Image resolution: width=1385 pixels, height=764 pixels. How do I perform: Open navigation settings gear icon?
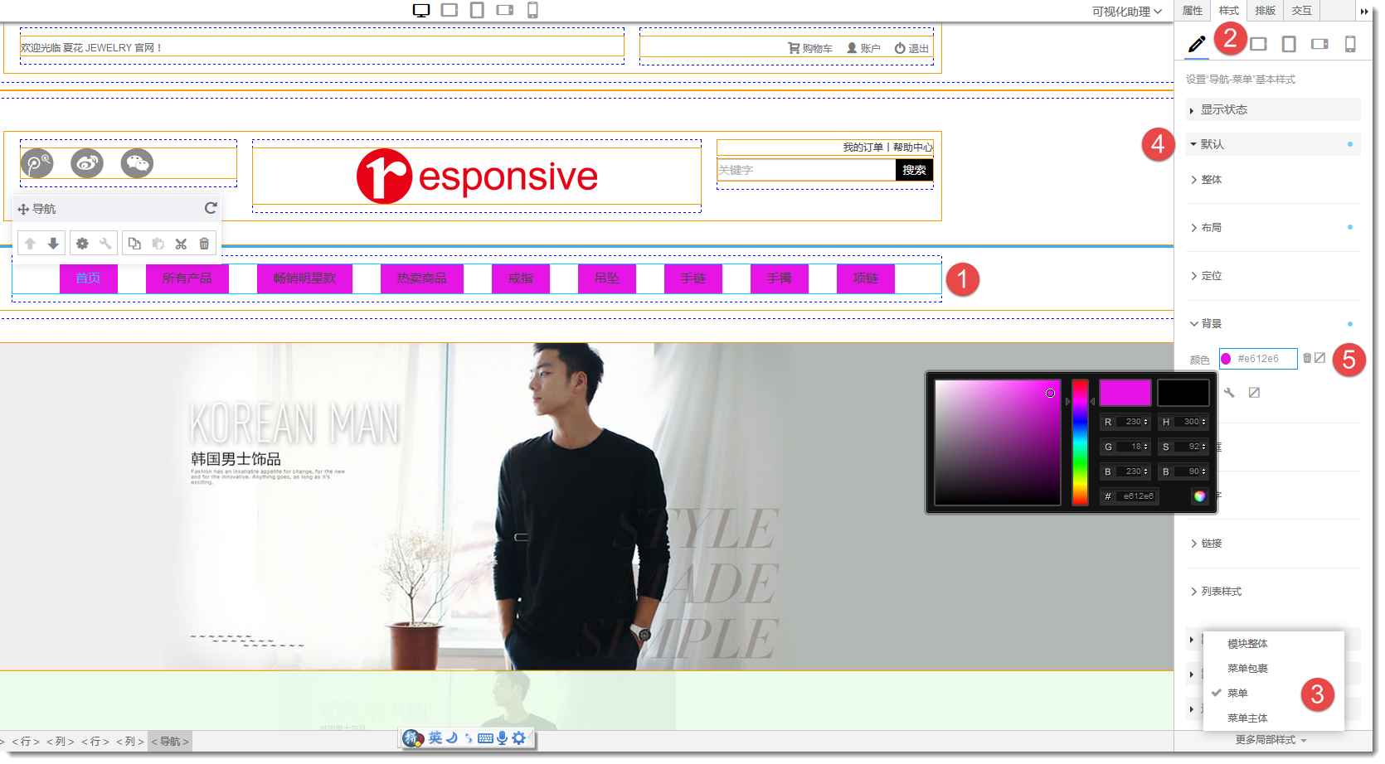click(82, 244)
